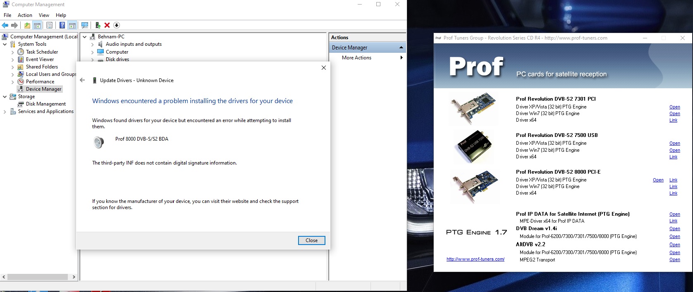Select More Actions in the Actions pane
Image resolution: width=693 pixels, height=292 pixels.
[x=356, y=58]
